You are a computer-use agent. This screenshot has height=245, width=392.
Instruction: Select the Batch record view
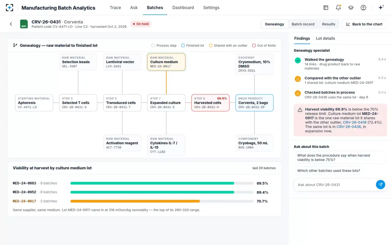pos(303,24)
